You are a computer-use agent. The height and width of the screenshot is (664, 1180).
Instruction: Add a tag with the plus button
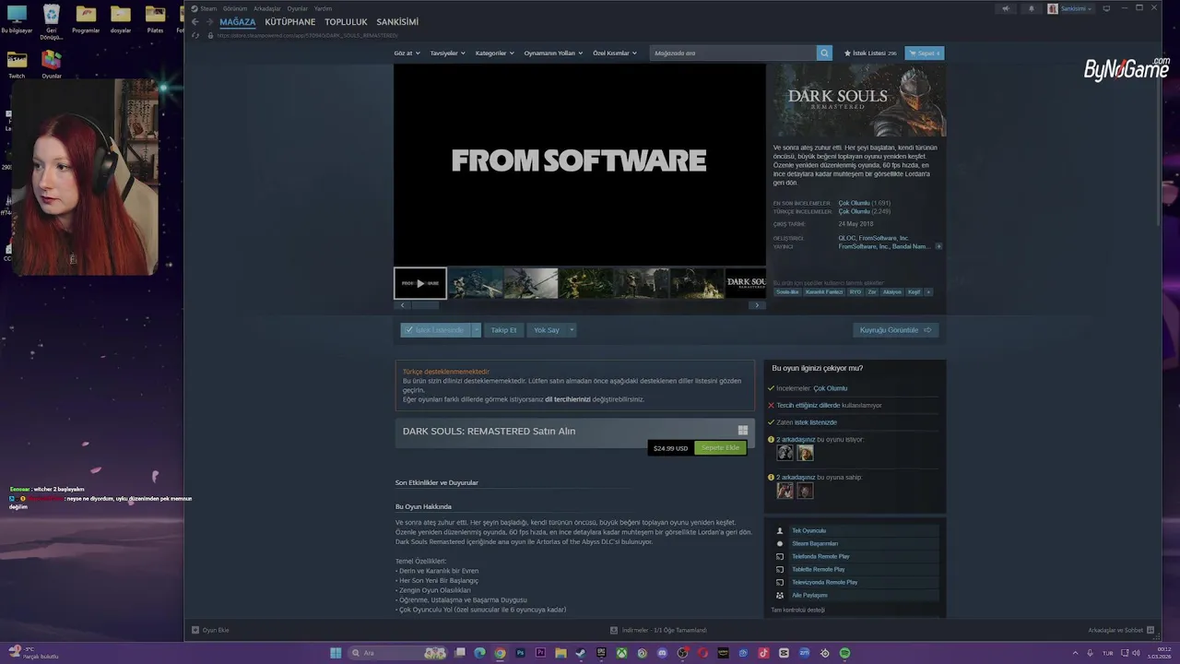(x=928, y=292)
